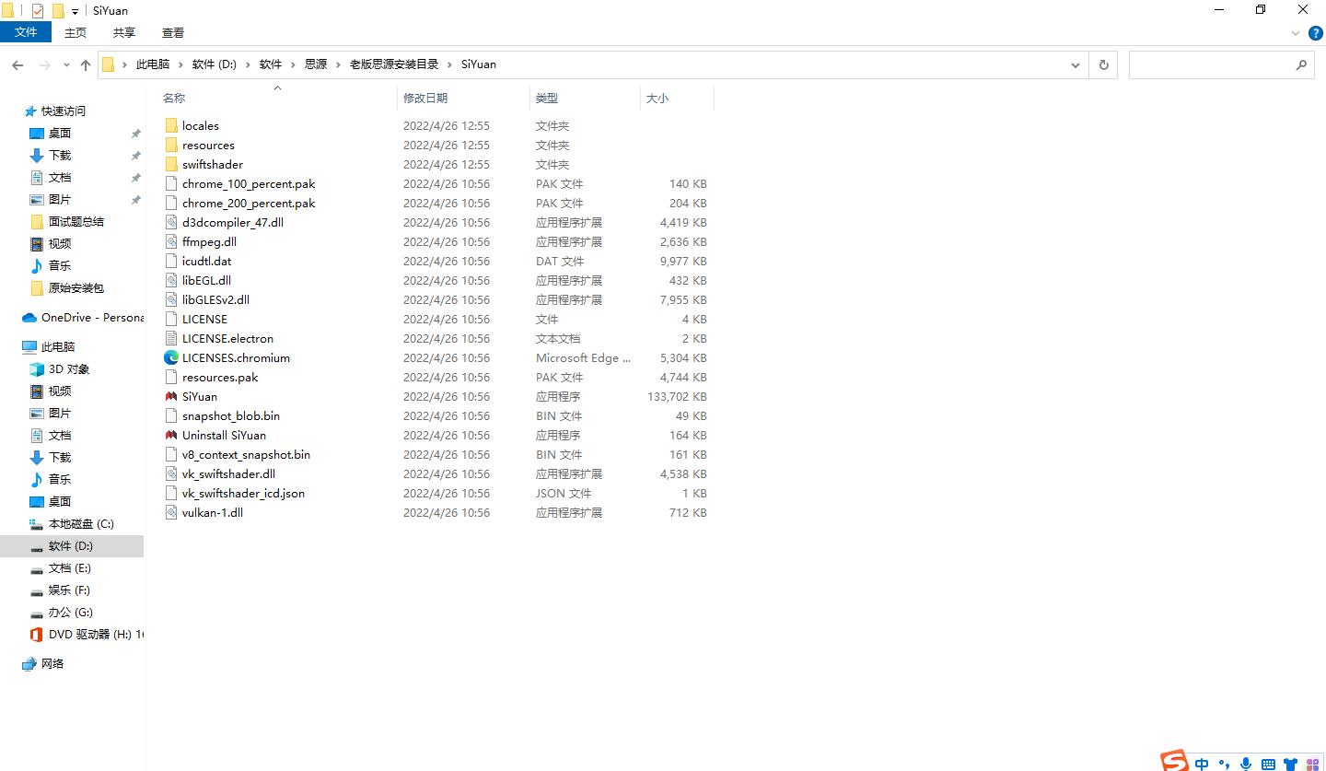The image size is (1326, 771).
Task: Click the locales folder icon
Action: coord(170,125)
